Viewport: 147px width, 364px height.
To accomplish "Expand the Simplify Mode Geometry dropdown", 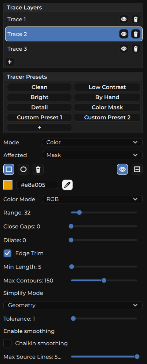I will (x=73, y=305).
